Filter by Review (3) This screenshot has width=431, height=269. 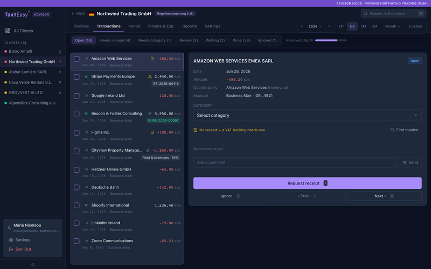tap(189, 40)
